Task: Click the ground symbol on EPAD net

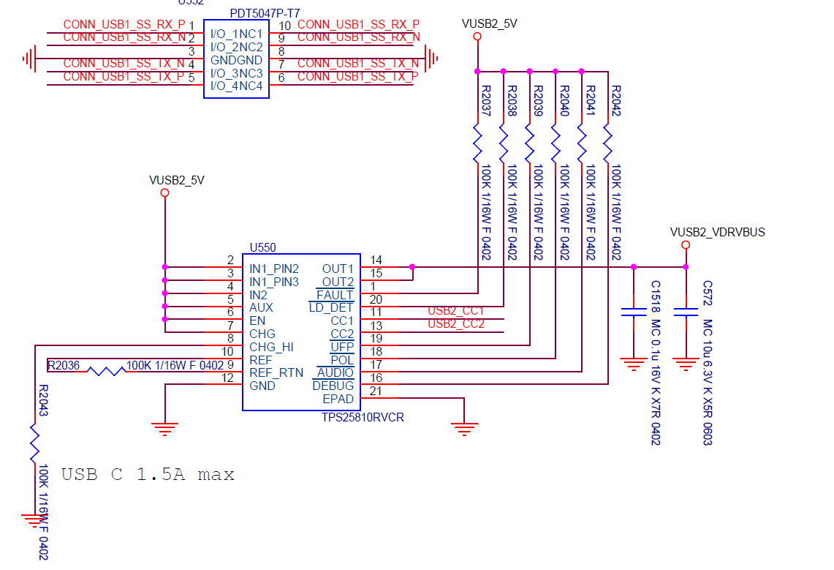Action: [x=464, y=430]
